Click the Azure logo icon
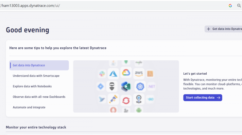The height and width of the screenshot is (135, 242). coord(113,74)
